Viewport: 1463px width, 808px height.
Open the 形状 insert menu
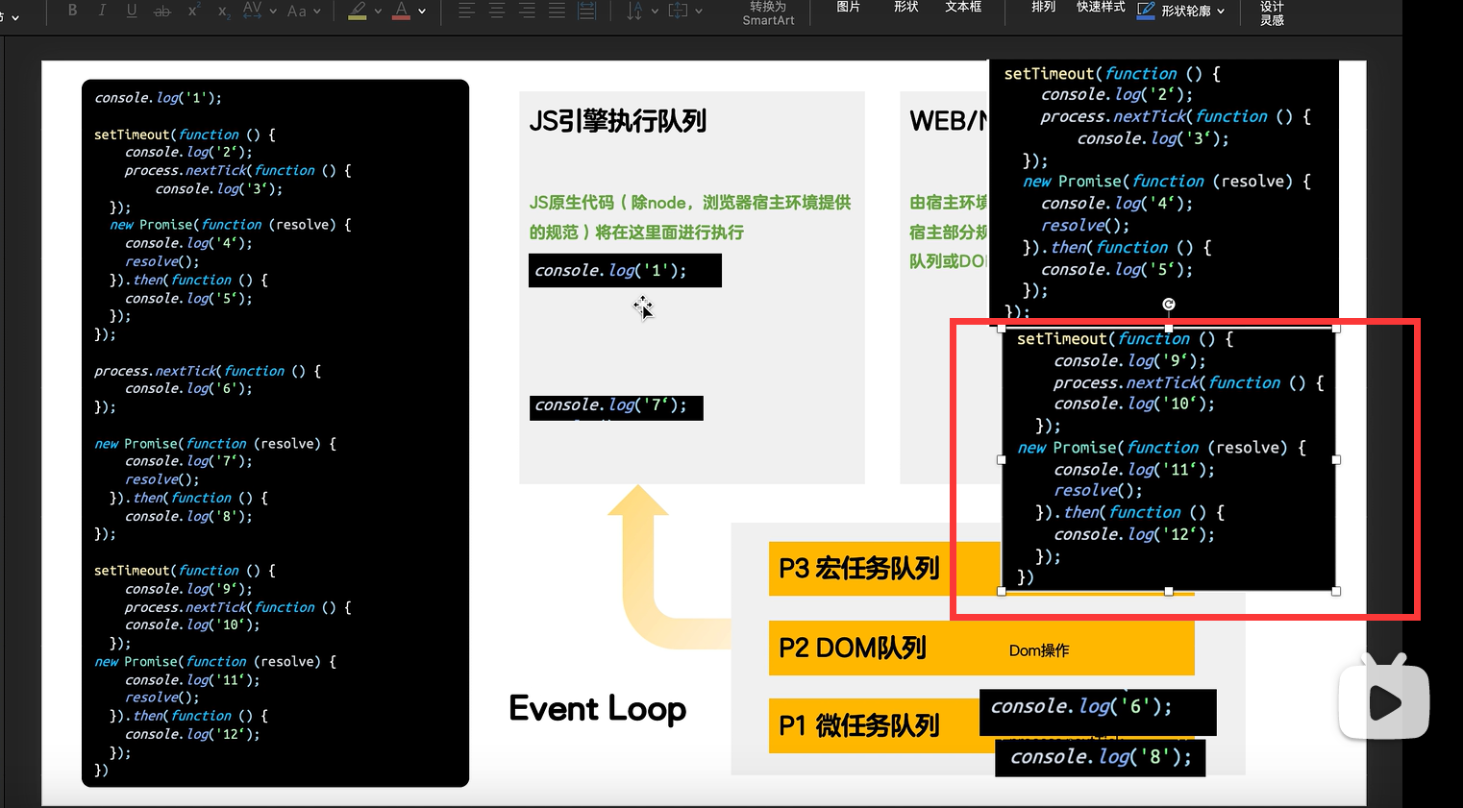point(905,7)
